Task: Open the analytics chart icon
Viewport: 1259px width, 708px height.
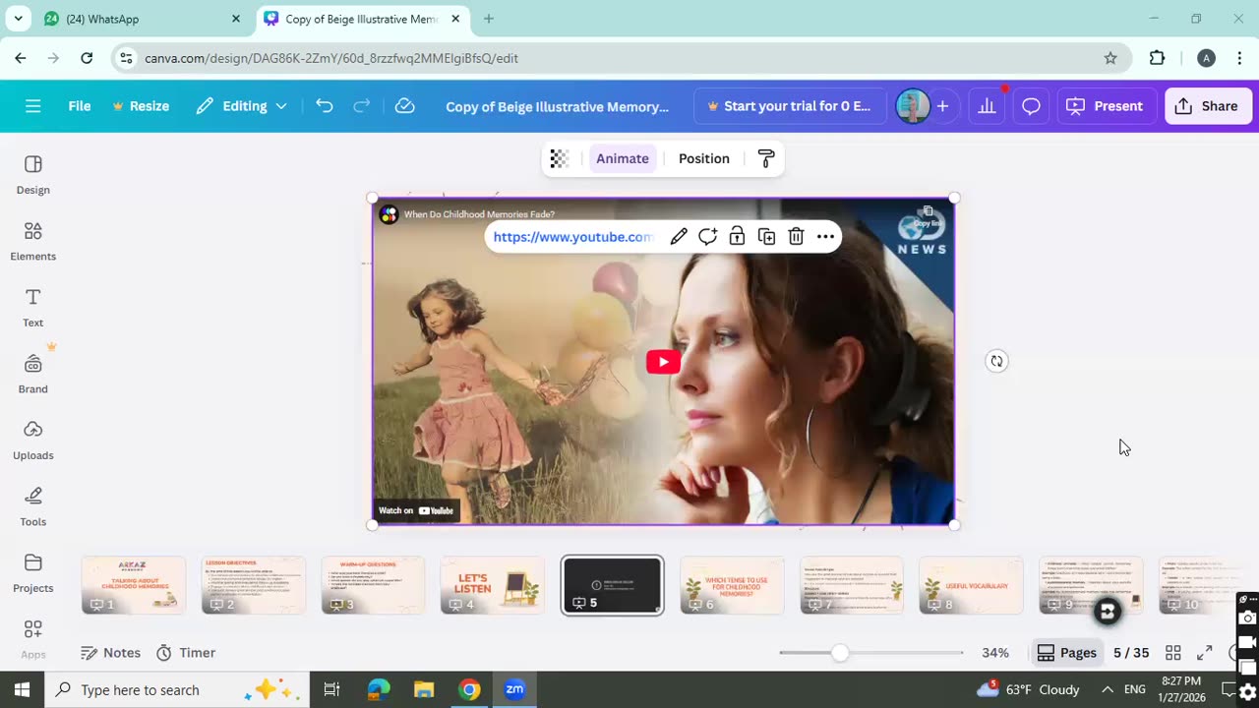Action: (987, 106)
